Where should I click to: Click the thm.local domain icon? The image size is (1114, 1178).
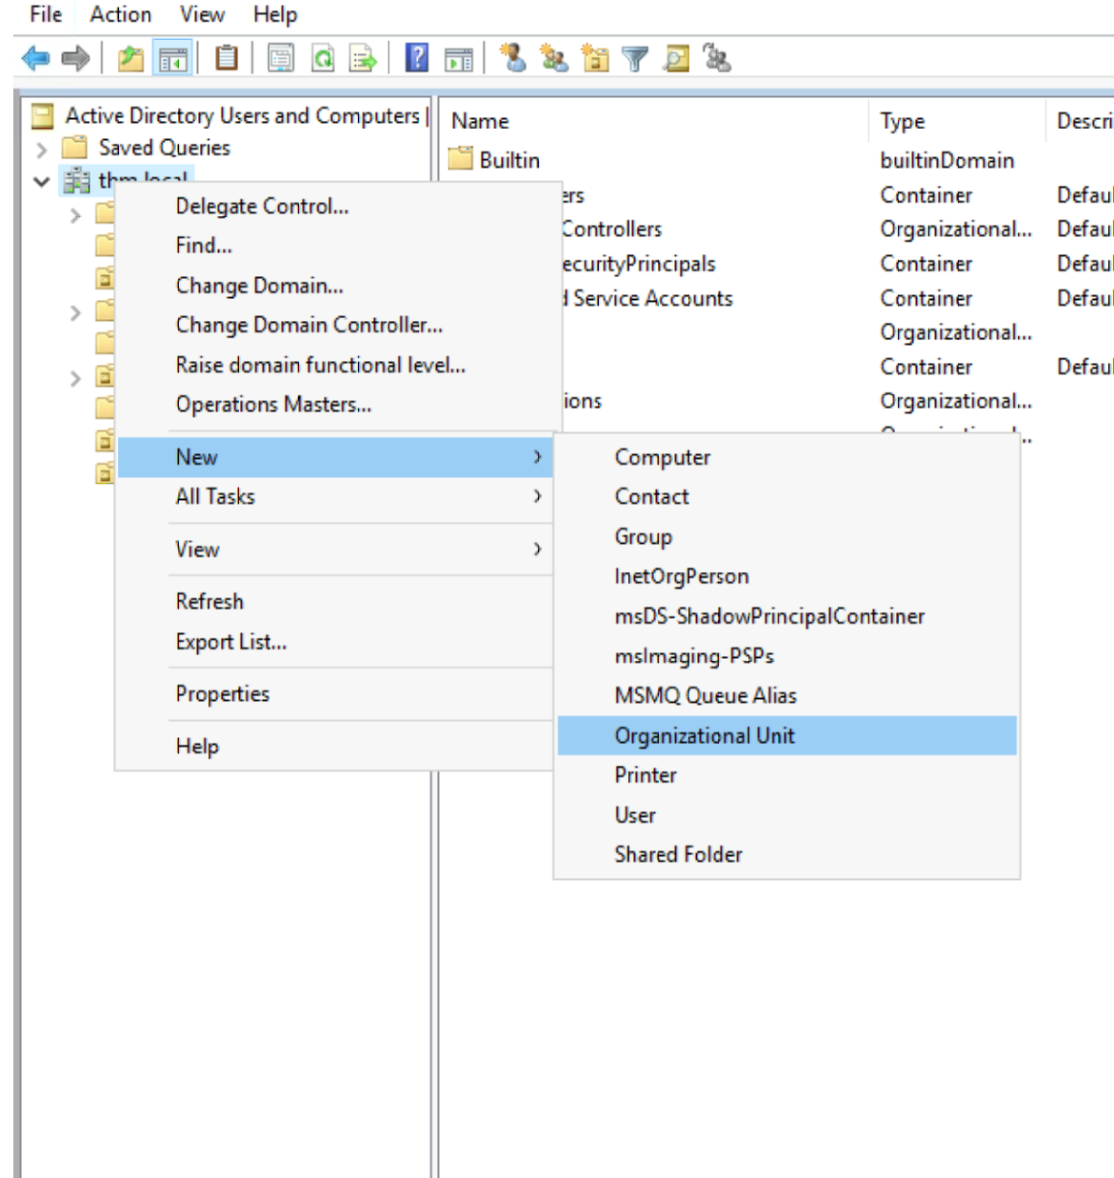pyautogui.click(x=76, y=180)
